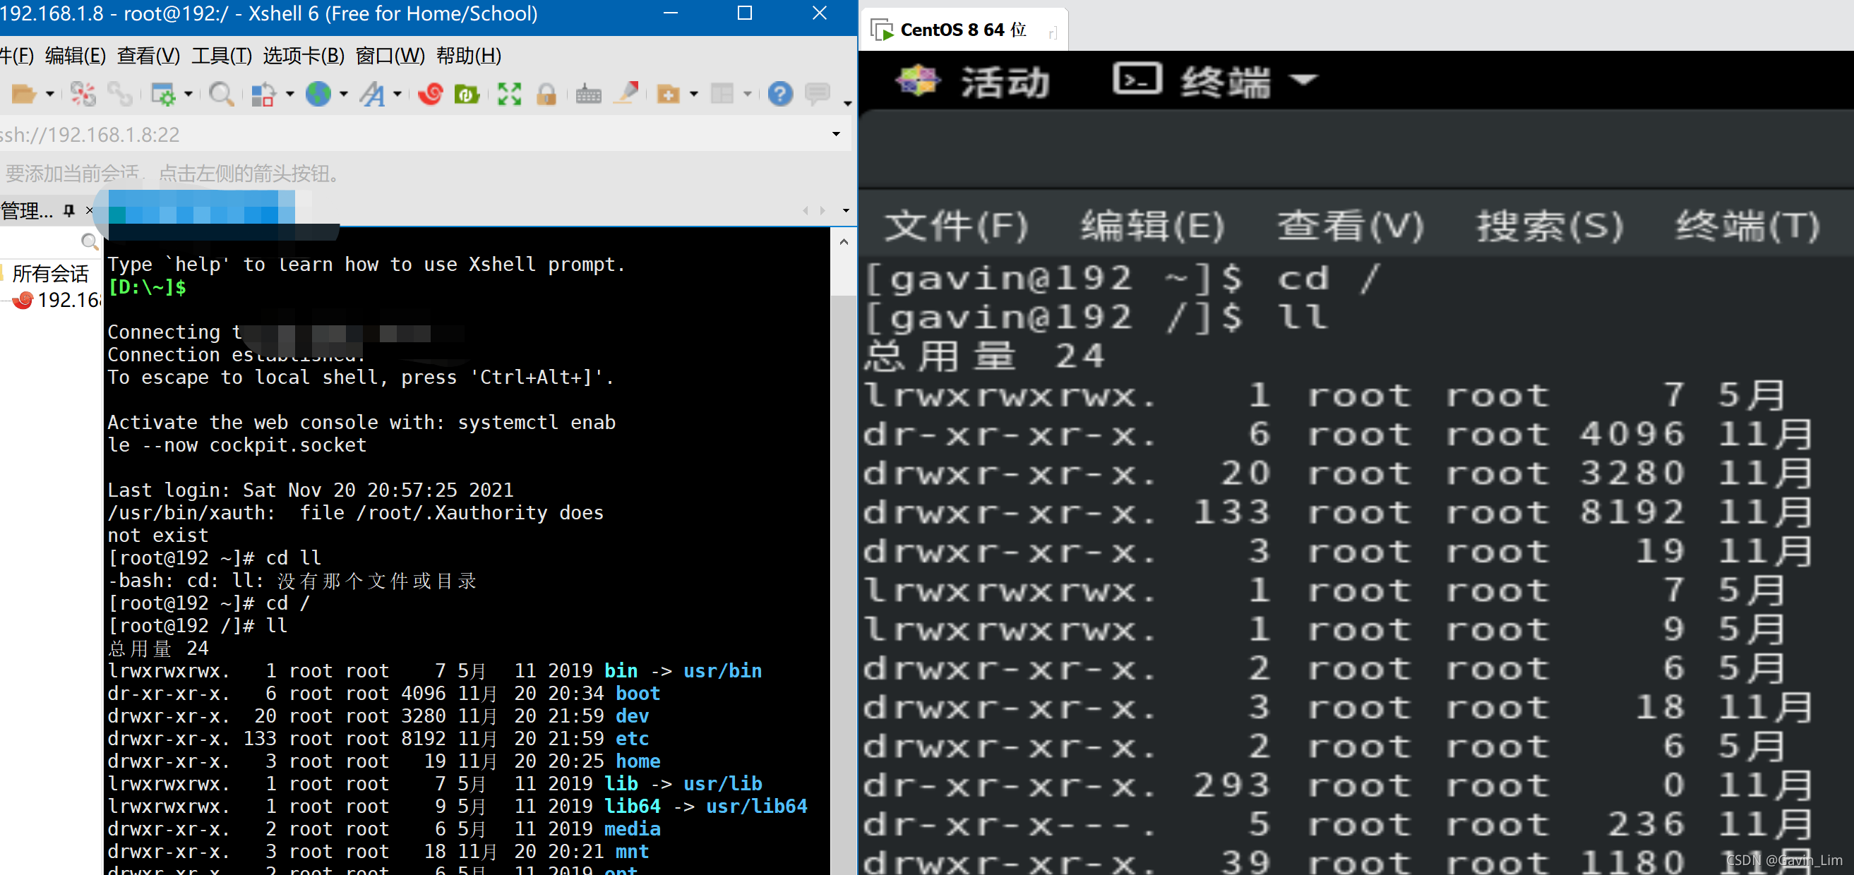Click the new folder plus icon in Xshell toolbar
This screenshot has width=1854, height=875.
669,95
